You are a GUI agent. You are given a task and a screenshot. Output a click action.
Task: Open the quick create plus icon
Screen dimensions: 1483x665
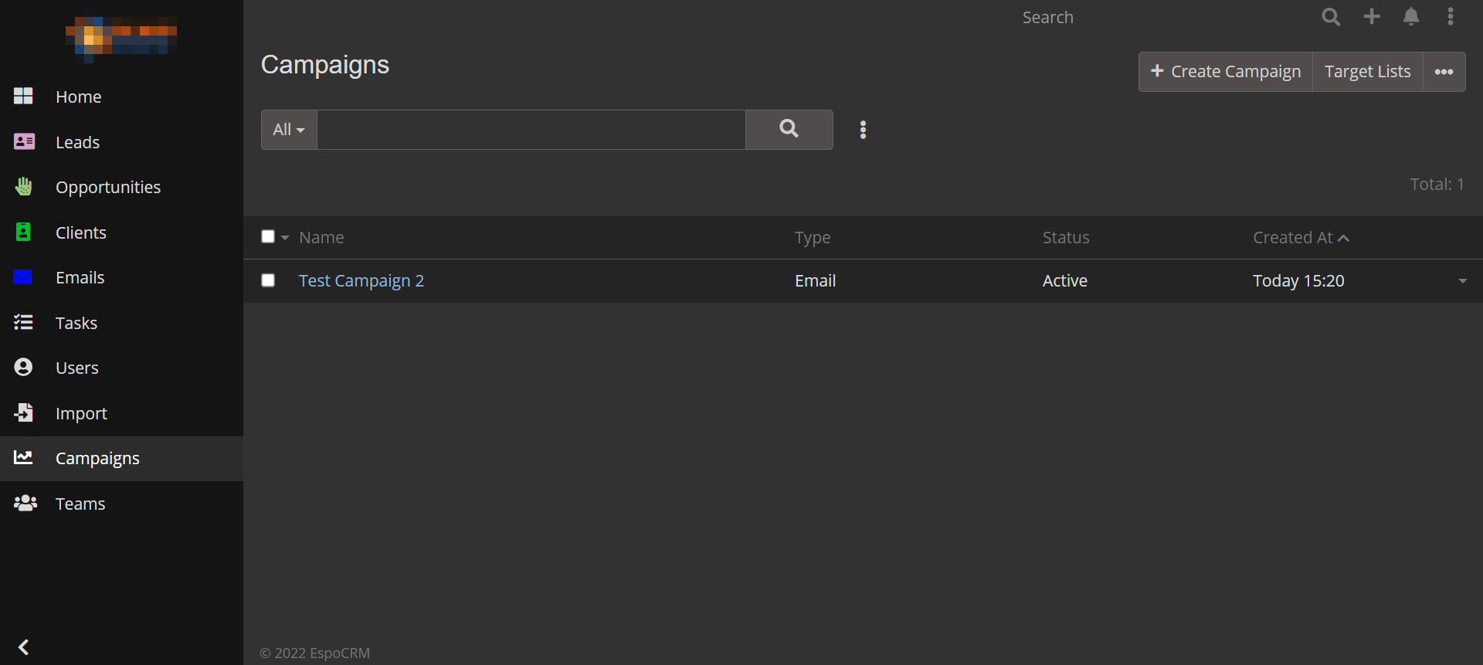click(1372, 17)
